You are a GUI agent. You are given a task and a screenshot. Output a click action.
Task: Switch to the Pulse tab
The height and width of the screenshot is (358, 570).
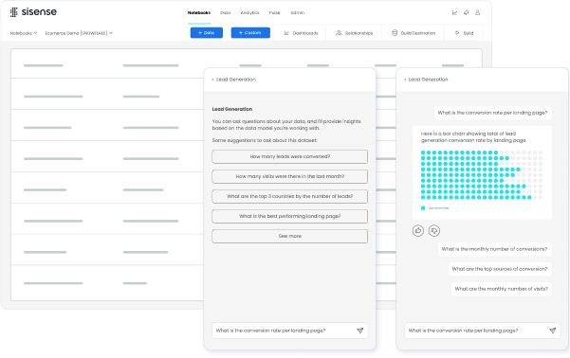click(x=274, y=12)
